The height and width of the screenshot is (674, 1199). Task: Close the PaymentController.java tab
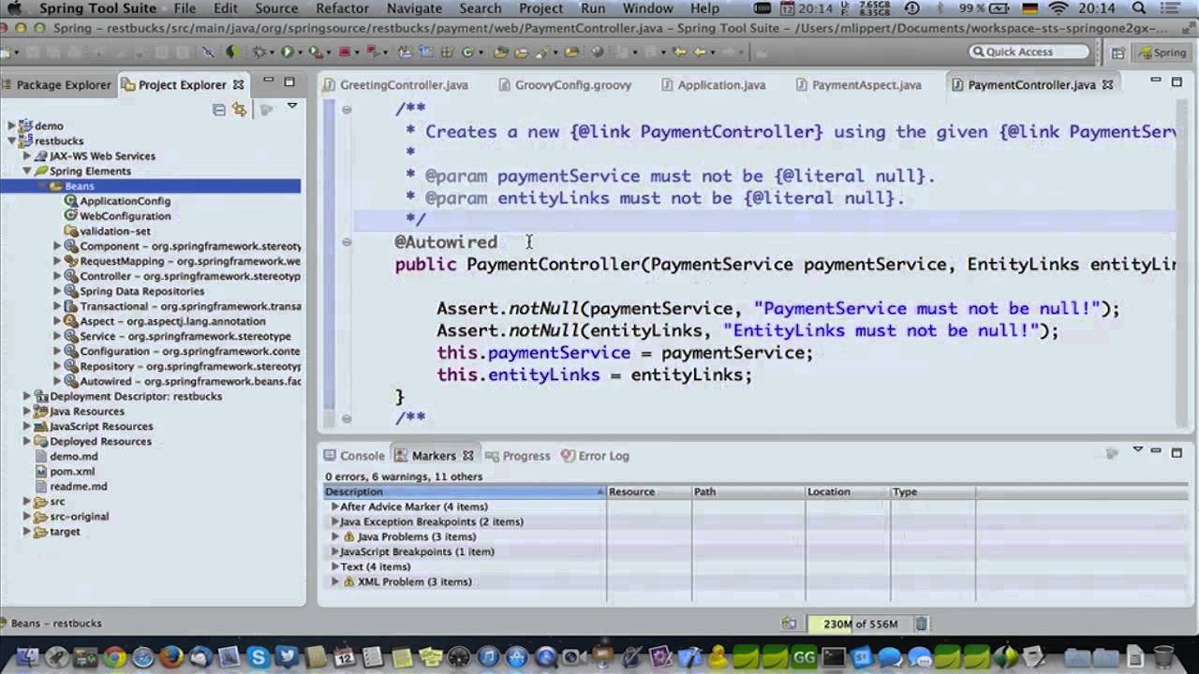(1107, 84)
